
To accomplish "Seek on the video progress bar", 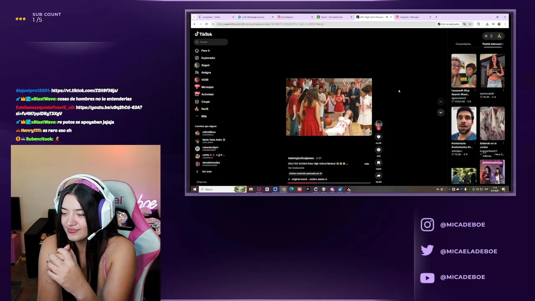I will click(x=329, y=183).
